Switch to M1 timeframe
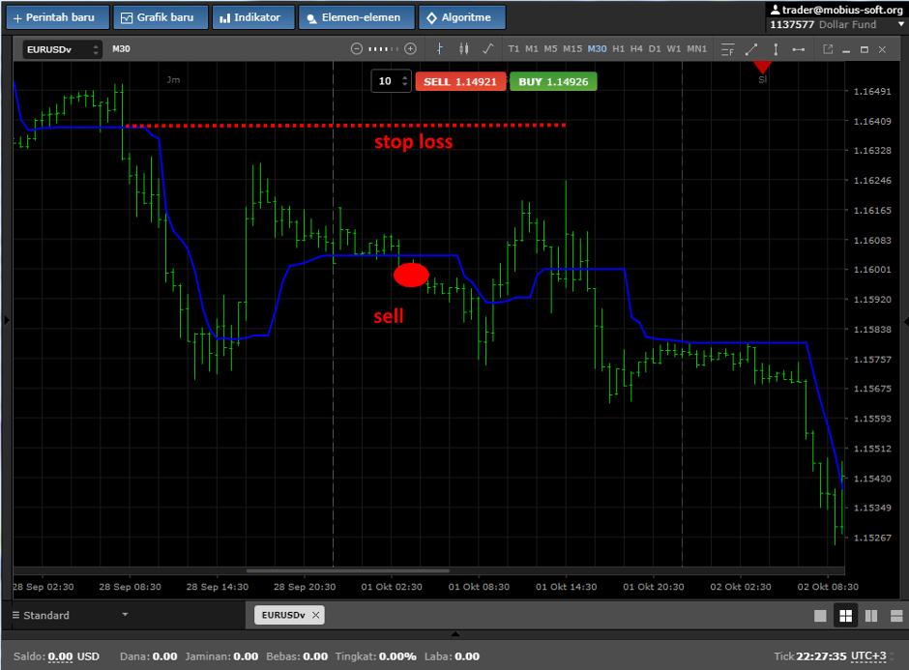909x670 pixels. (x=532, y=49)
